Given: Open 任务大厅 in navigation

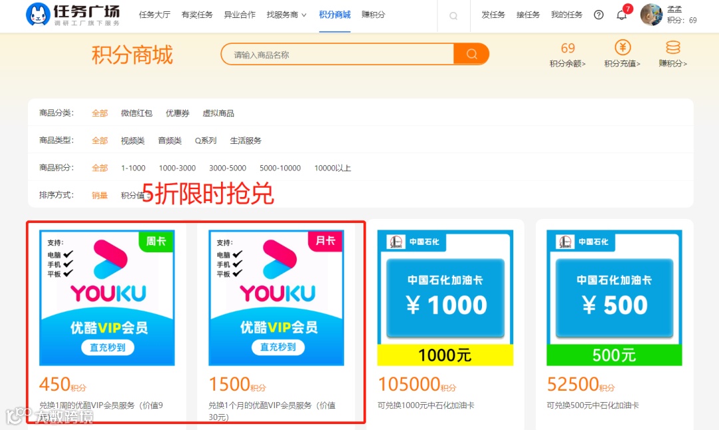Looking at the screenshot, I should click(154, 15).
